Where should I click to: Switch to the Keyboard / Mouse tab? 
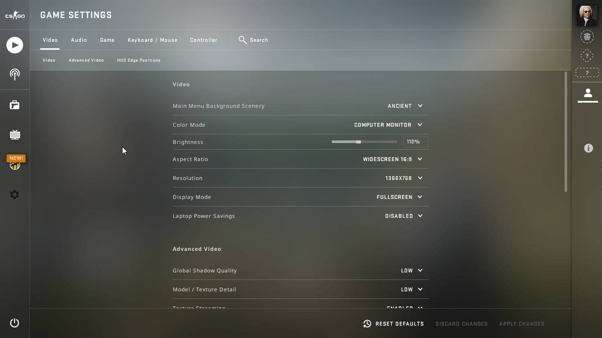point(152,40)
